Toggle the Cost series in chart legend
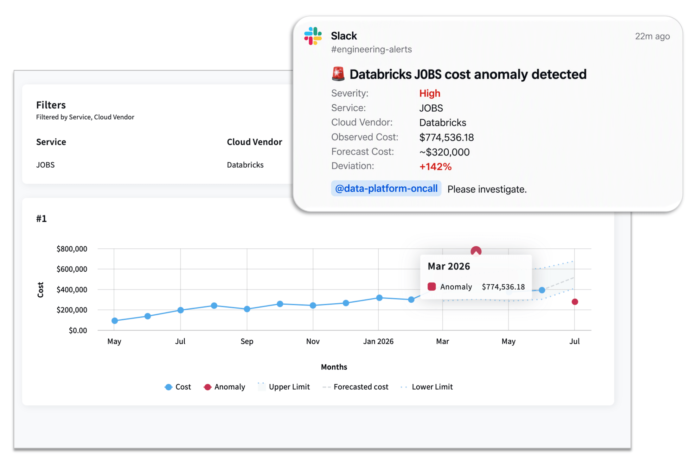The width and height of the screenshot is (697, 464). (178, 387)
